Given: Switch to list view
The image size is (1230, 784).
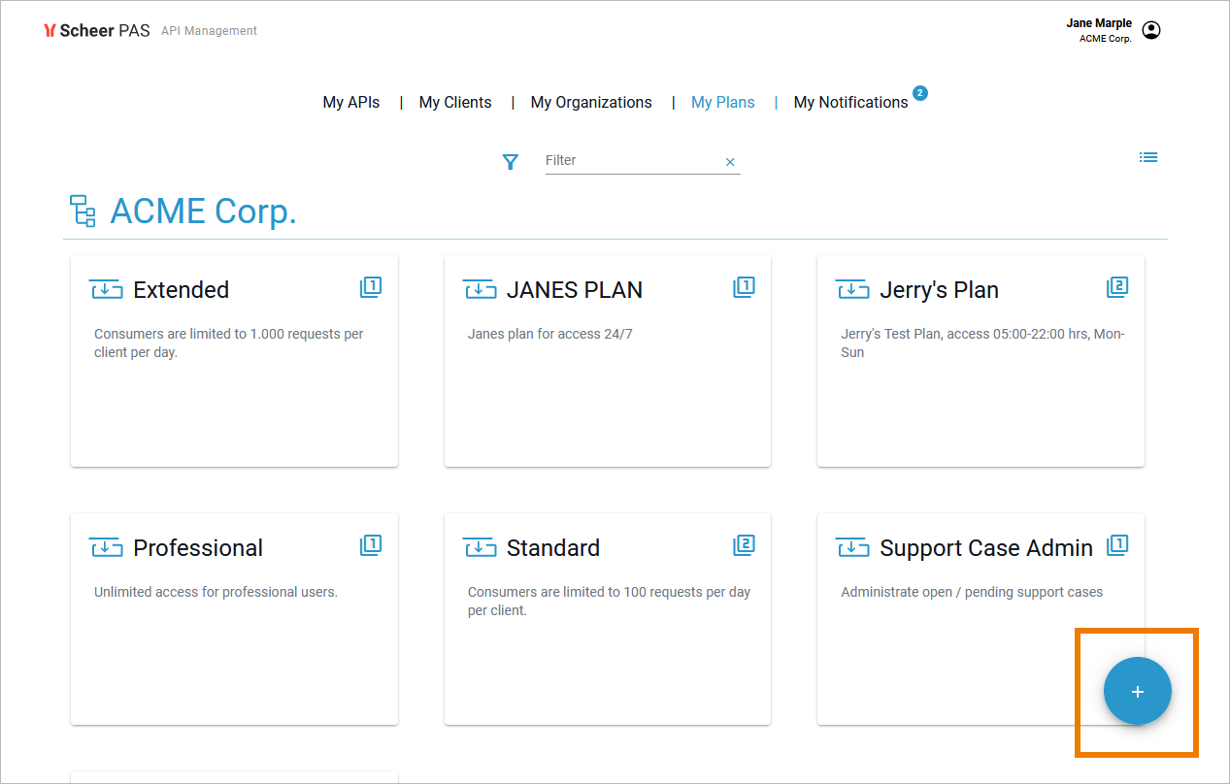Looking at the screenshot, I should [1148, 157].
